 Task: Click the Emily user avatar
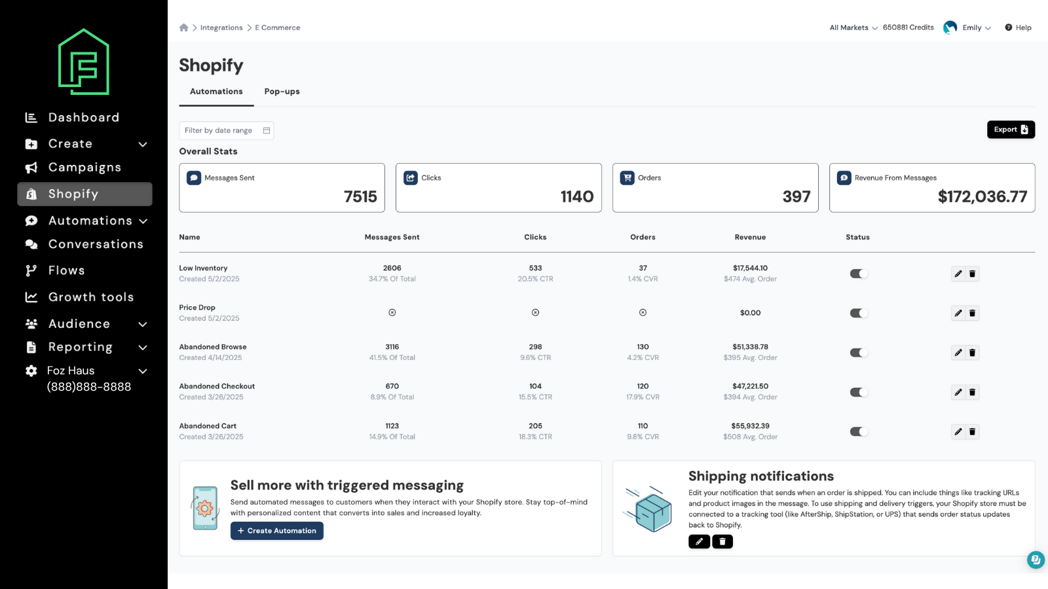click(950, 27)
